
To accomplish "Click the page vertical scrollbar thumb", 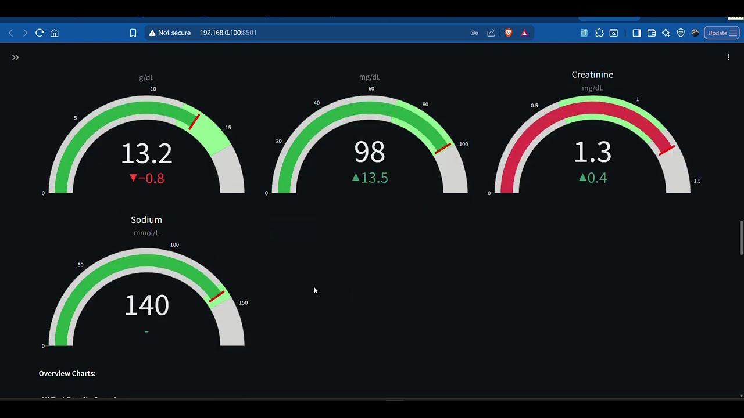I will click(x=741, y=237).
